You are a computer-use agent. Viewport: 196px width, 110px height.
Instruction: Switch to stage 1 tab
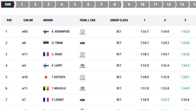tap(22, 4)
